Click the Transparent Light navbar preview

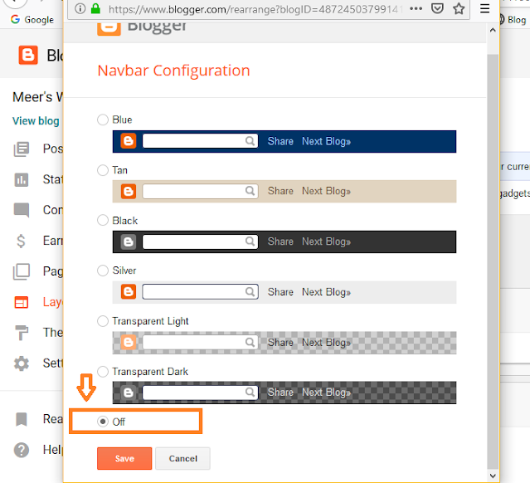click(284, 343)
